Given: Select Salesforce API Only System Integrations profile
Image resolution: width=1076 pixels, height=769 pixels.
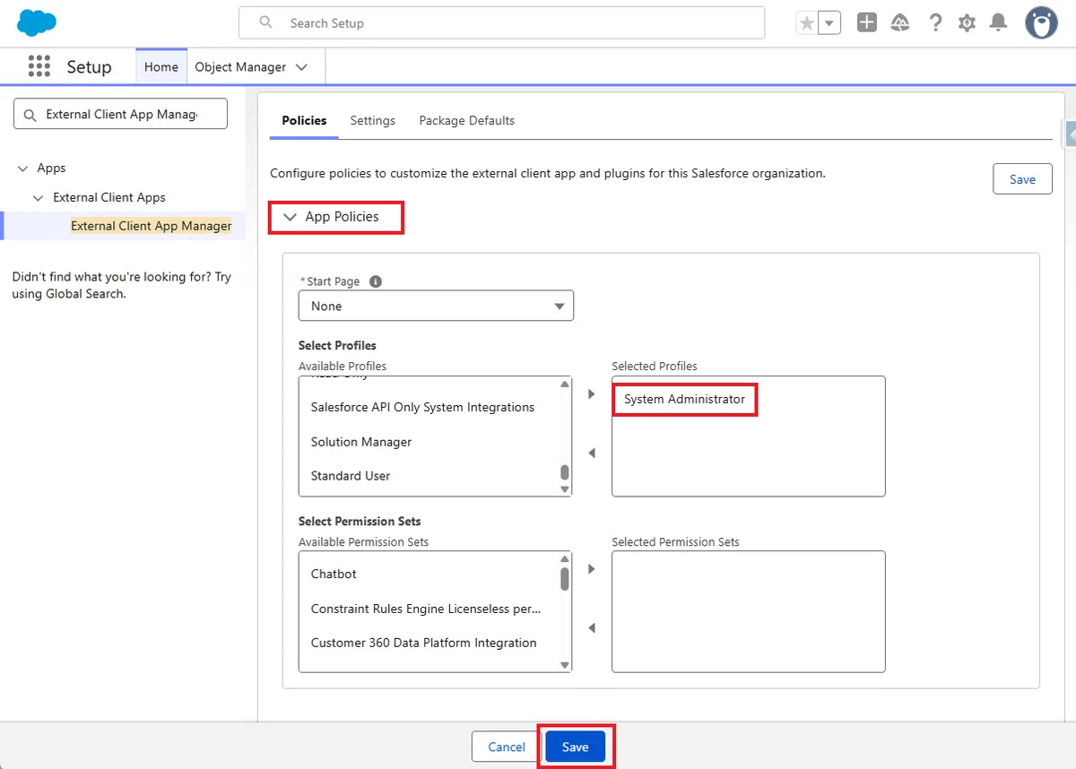Looking at the screenshot, I should [422, 407].
